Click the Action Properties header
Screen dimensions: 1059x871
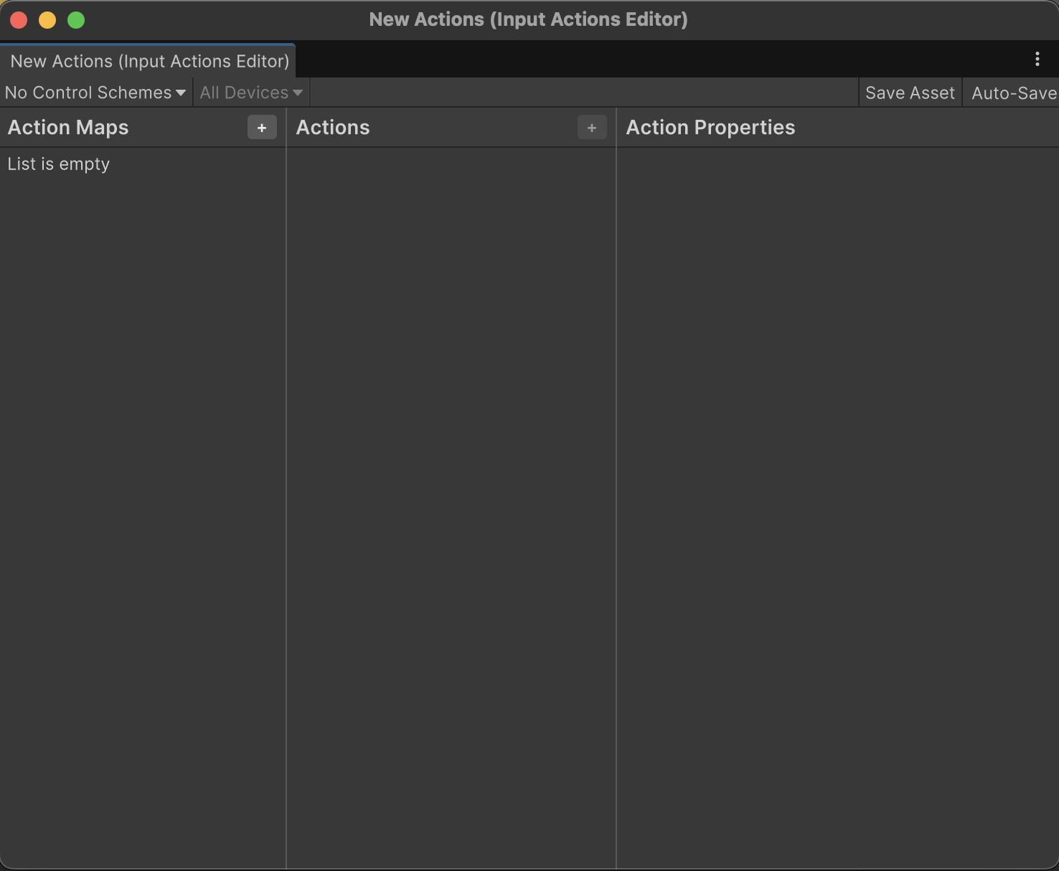pos(710,128)
